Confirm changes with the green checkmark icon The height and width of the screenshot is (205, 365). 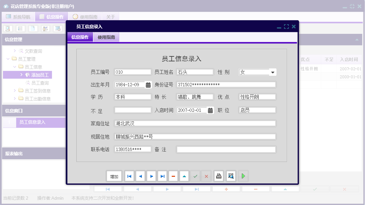195,176
